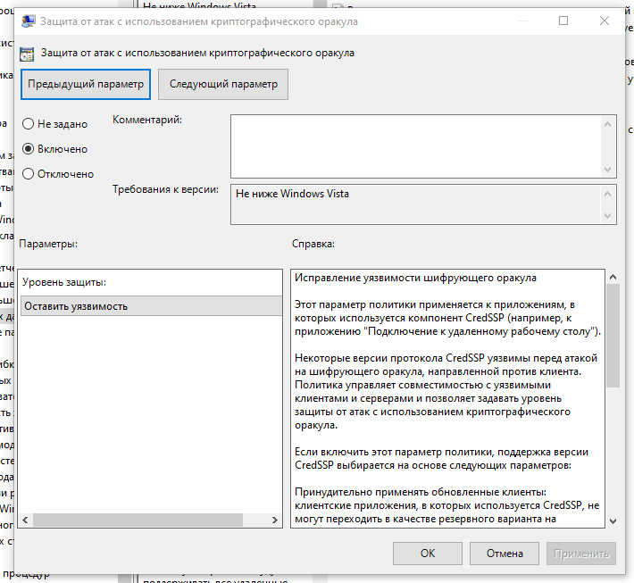Click left arrow of Параметры horizontal scrollbar
Image resolution: width=634 pixels, height=583 pixels.
pyautogui.click(x=26, y=521)
